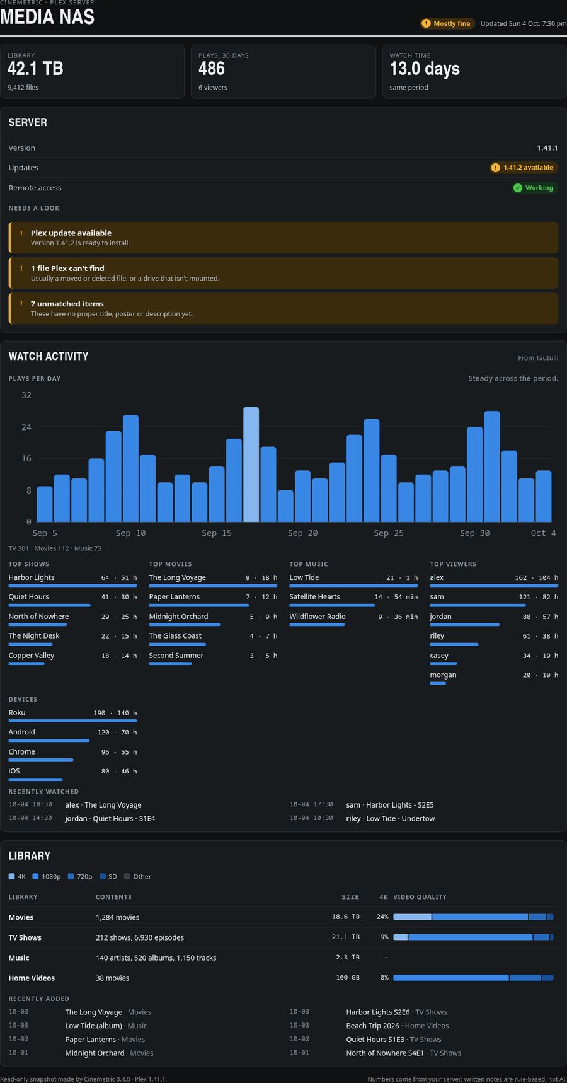Click the Version value 1.41.1

[x=547, y=148]
